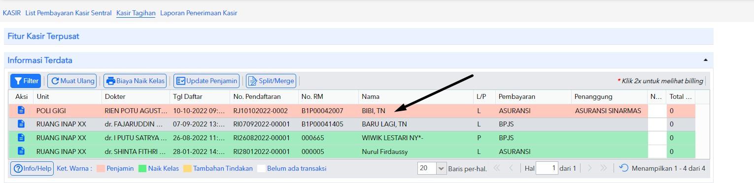Open List Pembayaran Kasir Sentral tab
This screenshot has height=183, width=754.
[x=69, y=13]
